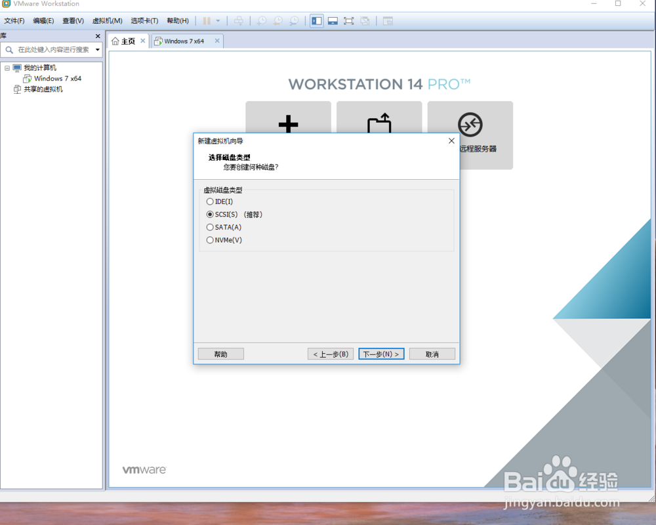Click the 上一步(B) back button
This screenshot has height=525, width=656.
[331, 354]
